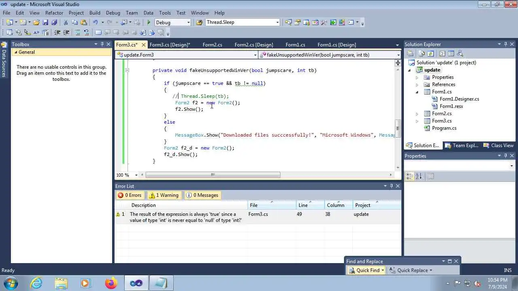The image size is (518, 291).
Task: Open the Refactor menu
Action: pos(54,13)
